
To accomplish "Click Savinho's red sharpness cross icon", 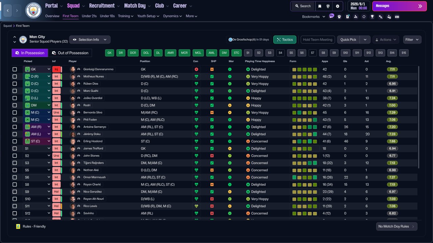I will (x=212, y=213).
